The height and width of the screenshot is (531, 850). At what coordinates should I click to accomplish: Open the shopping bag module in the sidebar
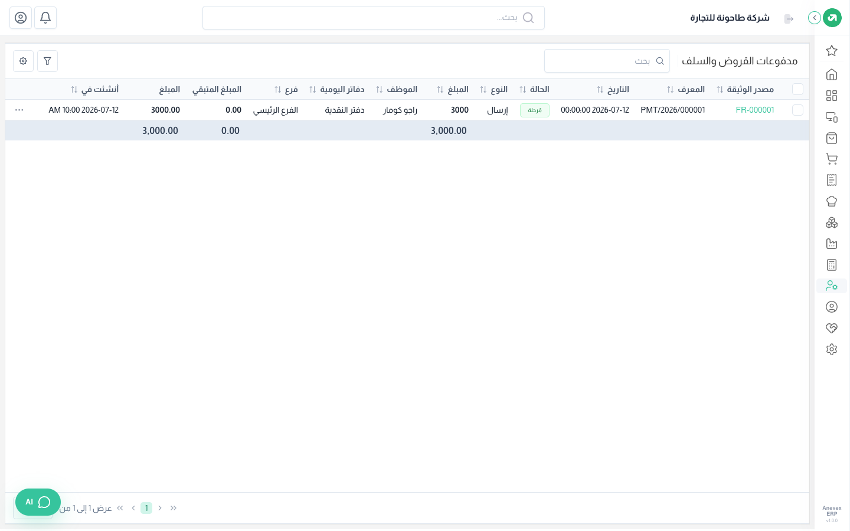[832, 138]
